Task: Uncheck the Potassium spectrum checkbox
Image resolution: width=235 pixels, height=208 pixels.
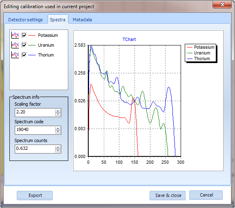Action: point(24,36)
